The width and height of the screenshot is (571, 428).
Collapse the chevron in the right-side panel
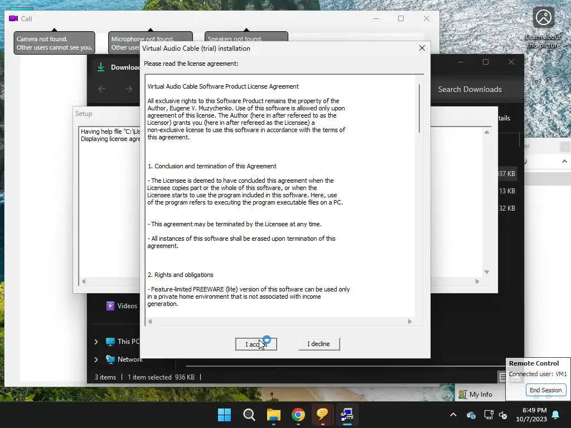[x=564, y=161]
